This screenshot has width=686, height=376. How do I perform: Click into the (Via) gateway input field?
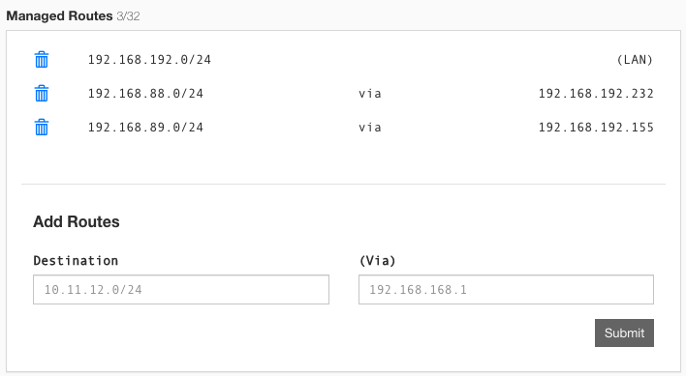point(506,290)
